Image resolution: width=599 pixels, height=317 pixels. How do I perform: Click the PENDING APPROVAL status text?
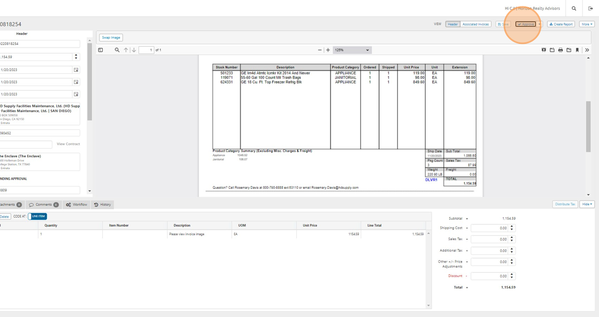pos(13,179)
